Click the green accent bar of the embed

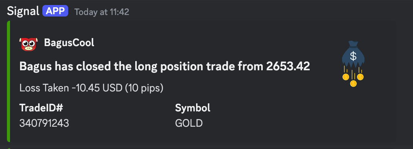click(8, 81)
